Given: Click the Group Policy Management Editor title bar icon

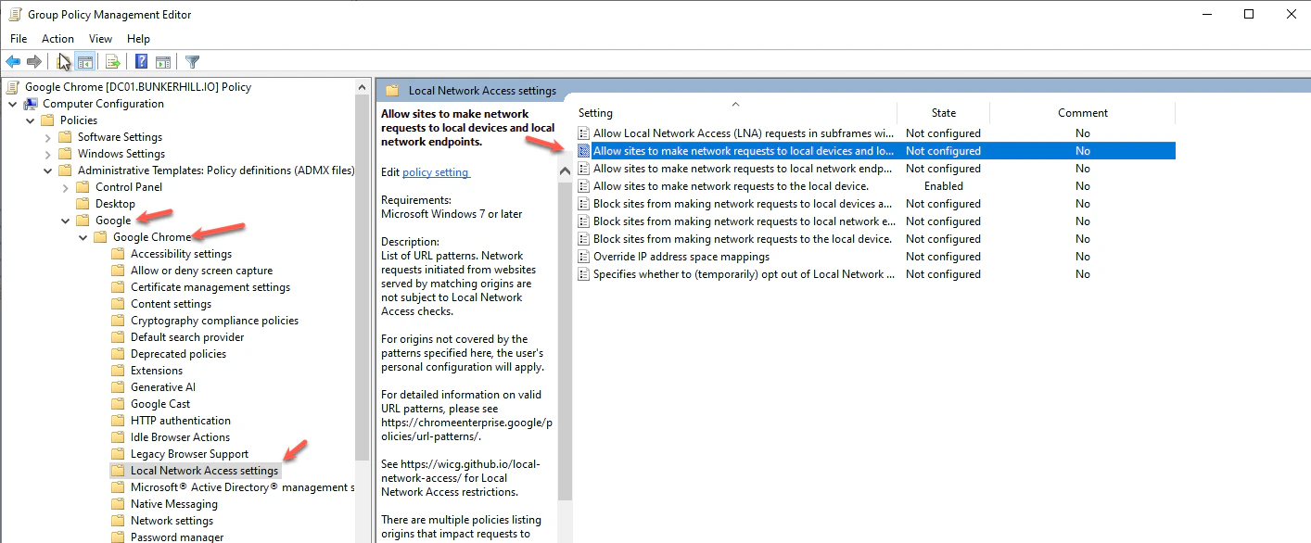Looking at the screenshot, I should (14, 15).
